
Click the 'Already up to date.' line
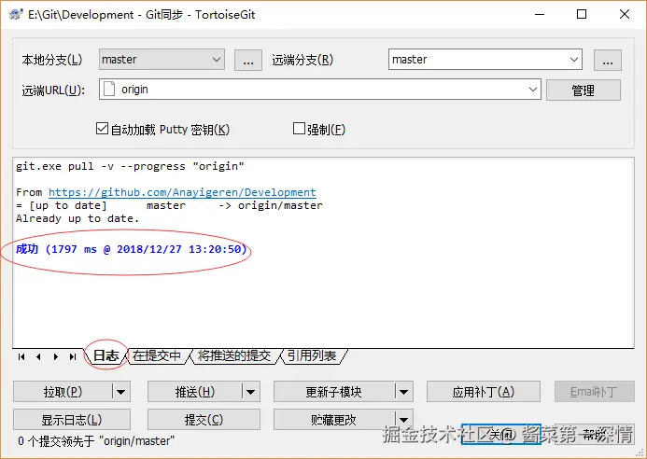pos(77,218)
